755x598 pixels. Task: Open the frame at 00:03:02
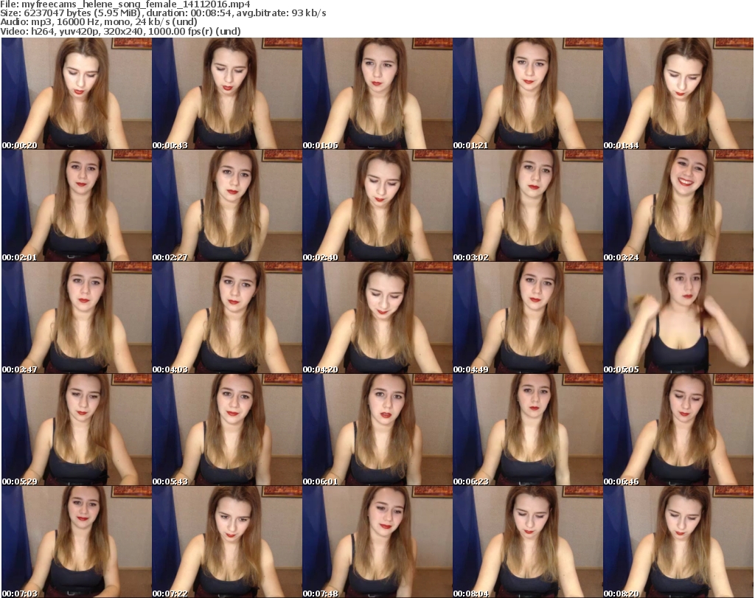click(528, 206)
